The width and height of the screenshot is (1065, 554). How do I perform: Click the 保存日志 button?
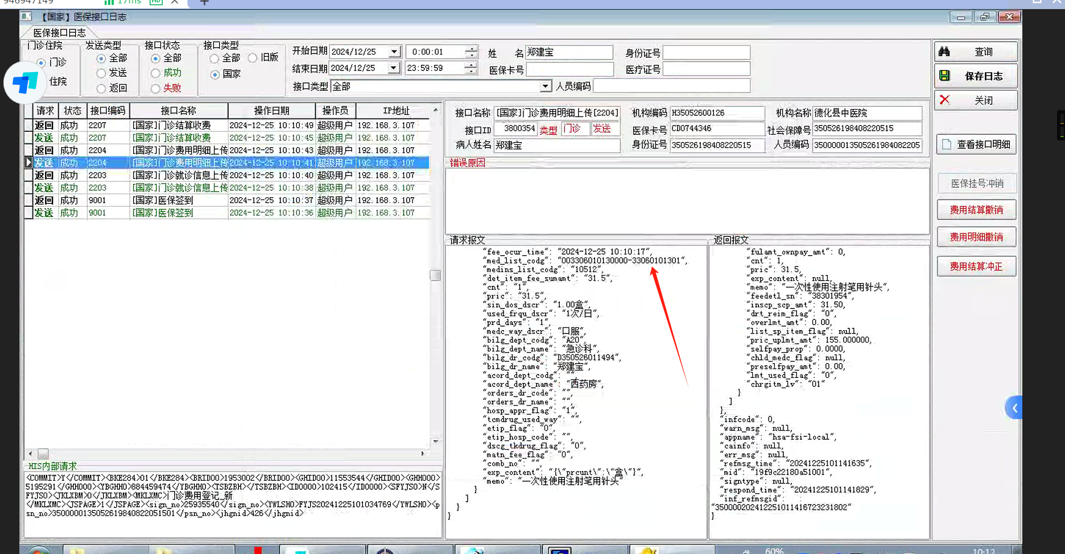pos(976,76)
